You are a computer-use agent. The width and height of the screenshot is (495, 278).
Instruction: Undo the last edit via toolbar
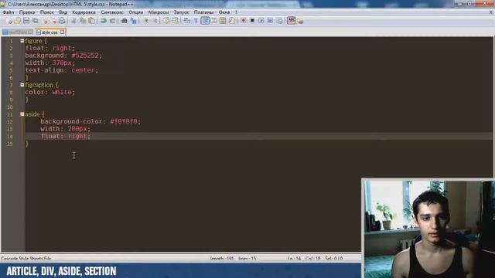click(x=103, y=21)
